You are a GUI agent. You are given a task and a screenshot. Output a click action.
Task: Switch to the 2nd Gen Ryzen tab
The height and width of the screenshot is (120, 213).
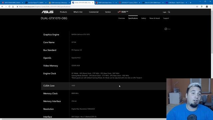36,3
